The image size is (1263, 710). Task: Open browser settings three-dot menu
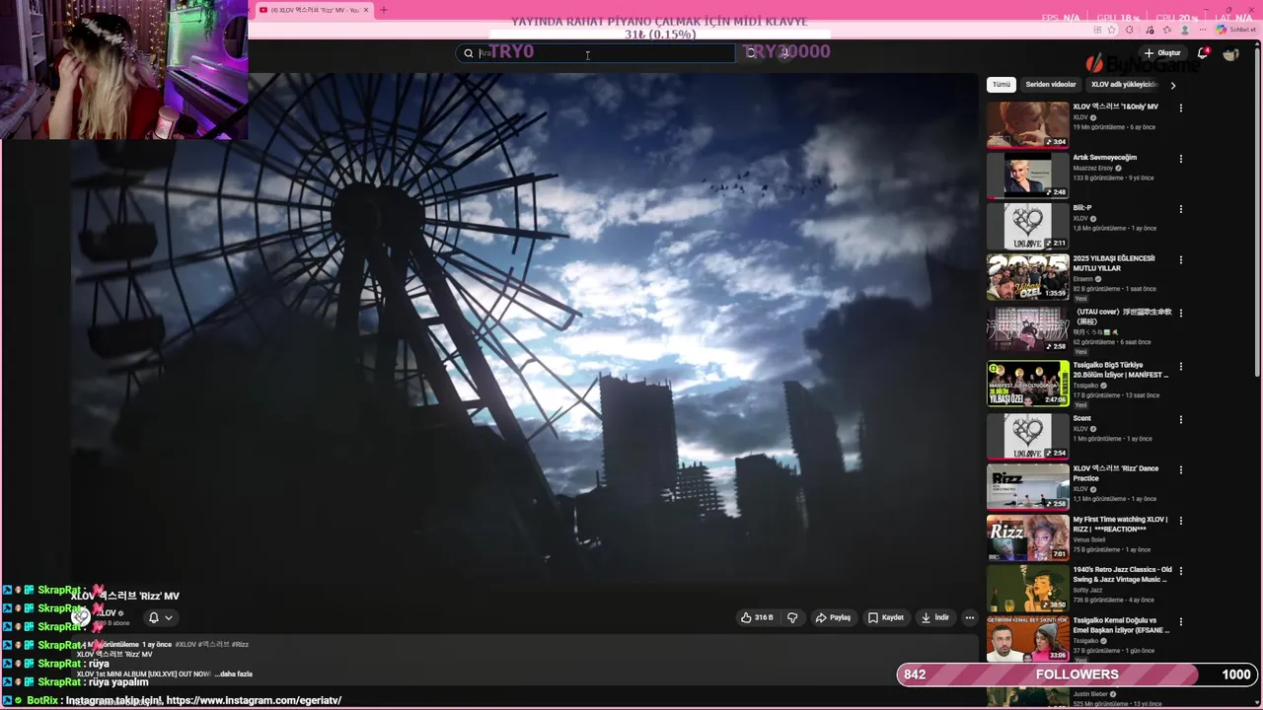(1203, 30)
